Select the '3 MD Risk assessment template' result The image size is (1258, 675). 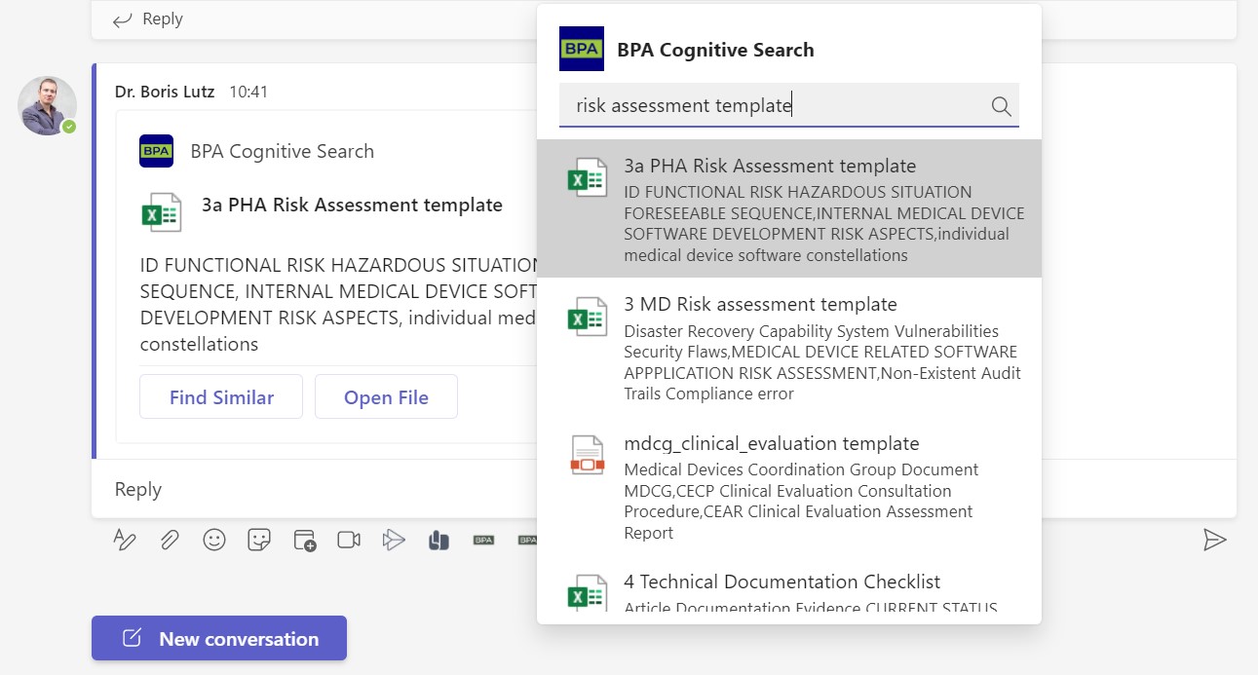click(789, 348)
